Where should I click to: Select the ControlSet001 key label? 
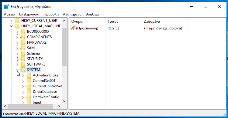(44, 81)
